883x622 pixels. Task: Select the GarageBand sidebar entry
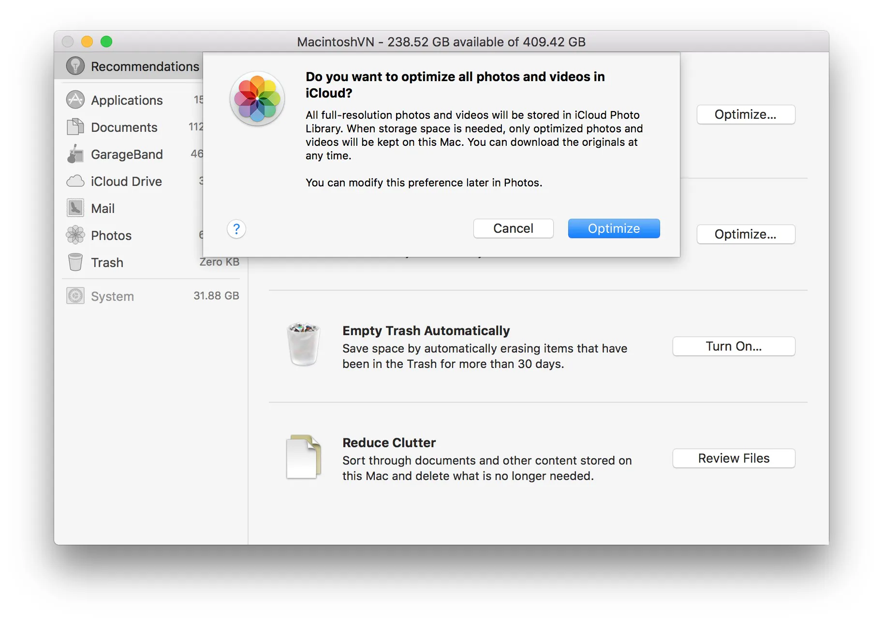(134, 154)
